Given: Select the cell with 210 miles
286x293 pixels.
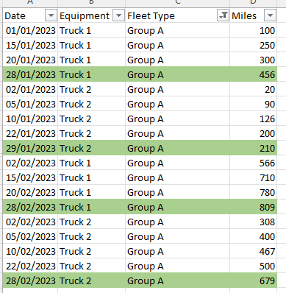Looking at the screenshot, I should (x=253, y=148).
